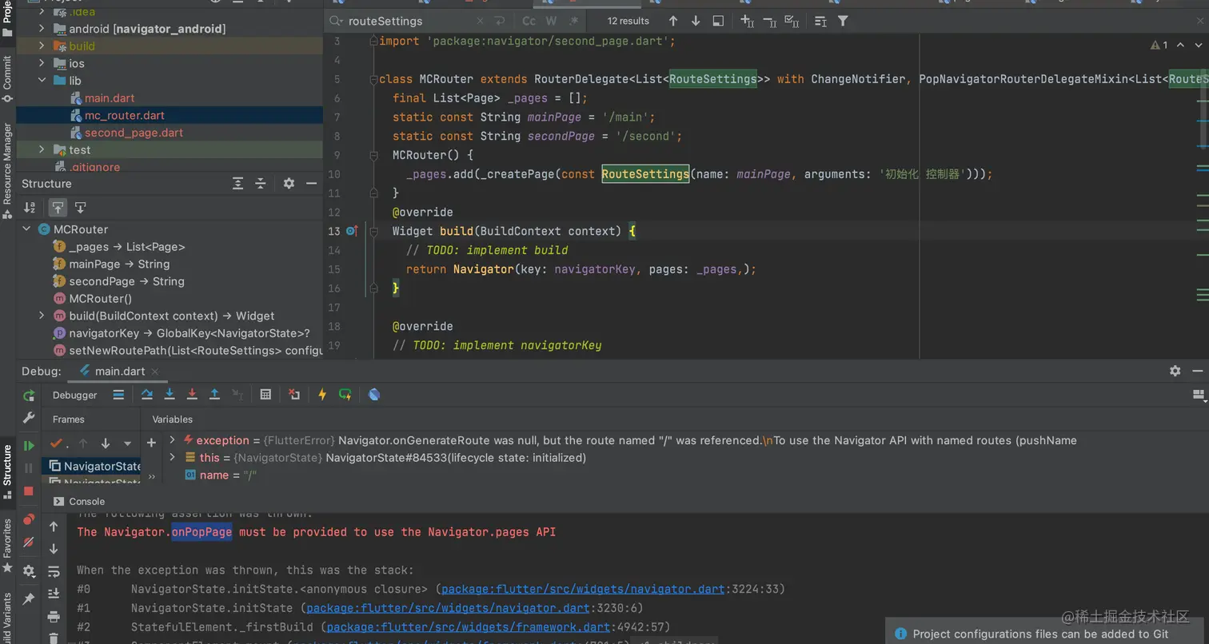This screenshot has width=1209, height=644.
Task: Expand the ios folder
Action: pyautogui.click(x=42, y=63)
